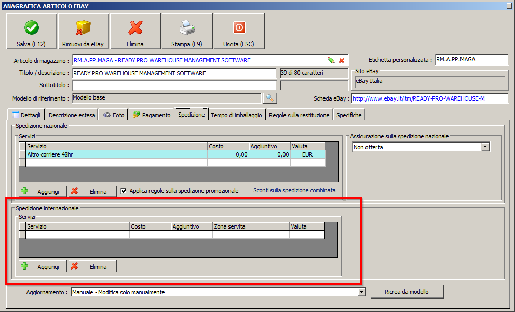The width and height of the screenshot is (515, 312).
Task: Click the Modello di riferimento field
Action: pos(167,98)
